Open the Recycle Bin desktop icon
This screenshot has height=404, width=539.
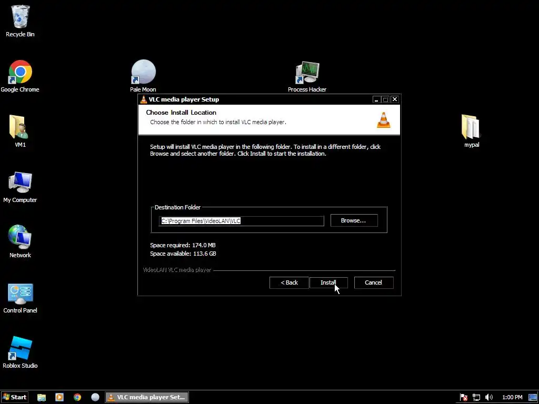click(20, 21)
